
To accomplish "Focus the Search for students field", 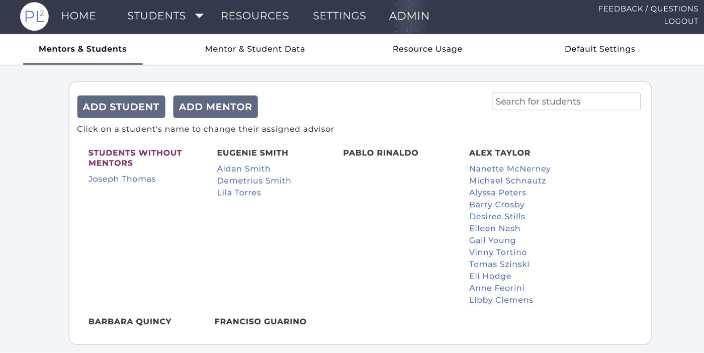I will [566, 102].
